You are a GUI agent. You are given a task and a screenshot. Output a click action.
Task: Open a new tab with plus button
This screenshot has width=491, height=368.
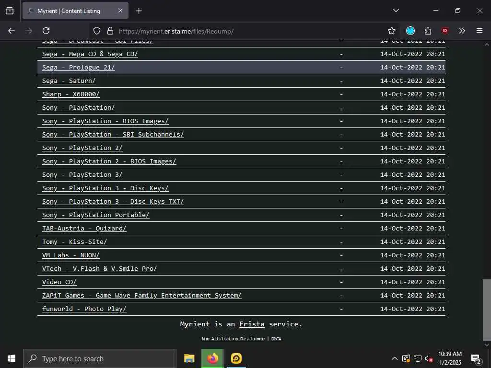coord(139,11)
